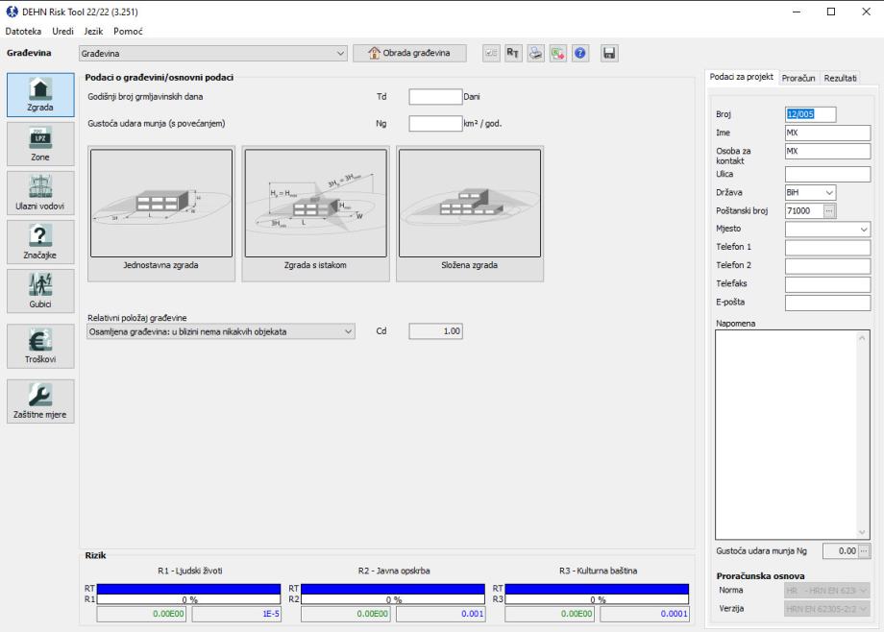The height and width of the screenshot is (632, 884).
Task: Open the Verzija dropdown
Action: 826,609
